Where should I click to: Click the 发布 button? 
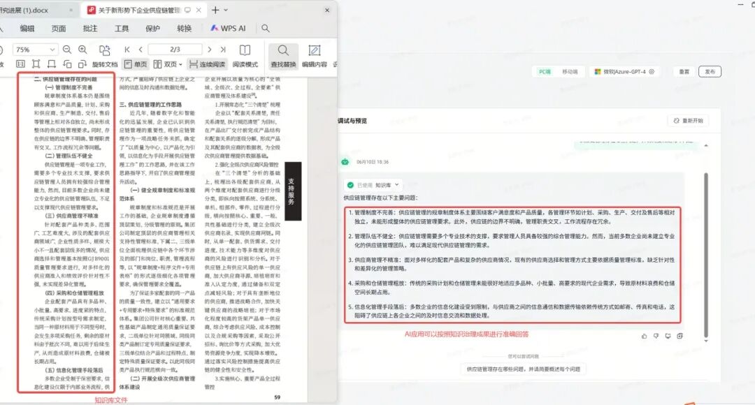[x=710, y=72]
